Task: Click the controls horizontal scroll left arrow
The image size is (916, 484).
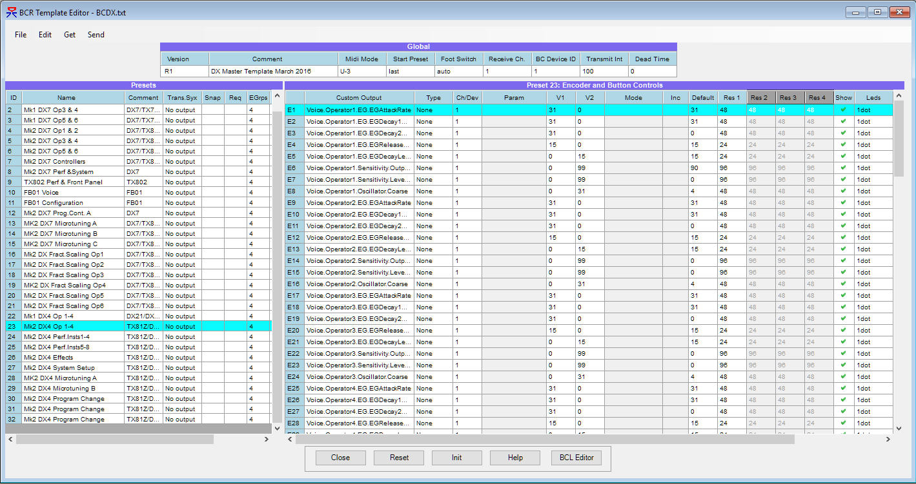Action: 290,439
